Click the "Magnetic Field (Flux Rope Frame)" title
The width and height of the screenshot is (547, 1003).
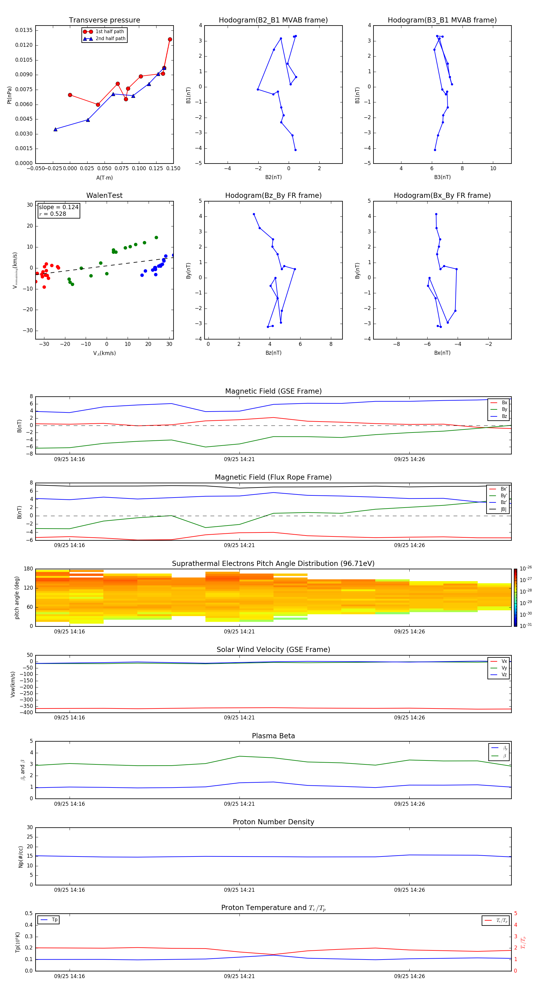[273, 477]
